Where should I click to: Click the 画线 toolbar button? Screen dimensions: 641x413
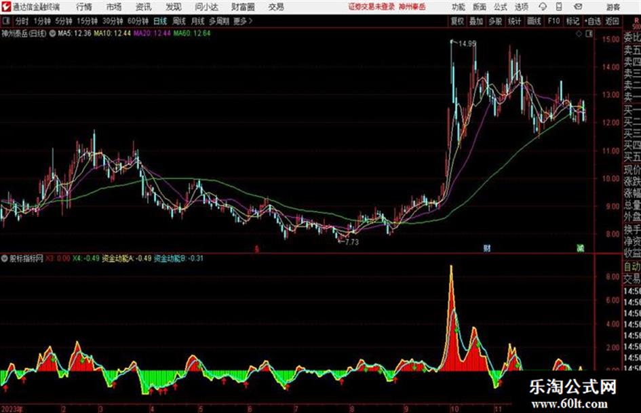pos(534,21)
